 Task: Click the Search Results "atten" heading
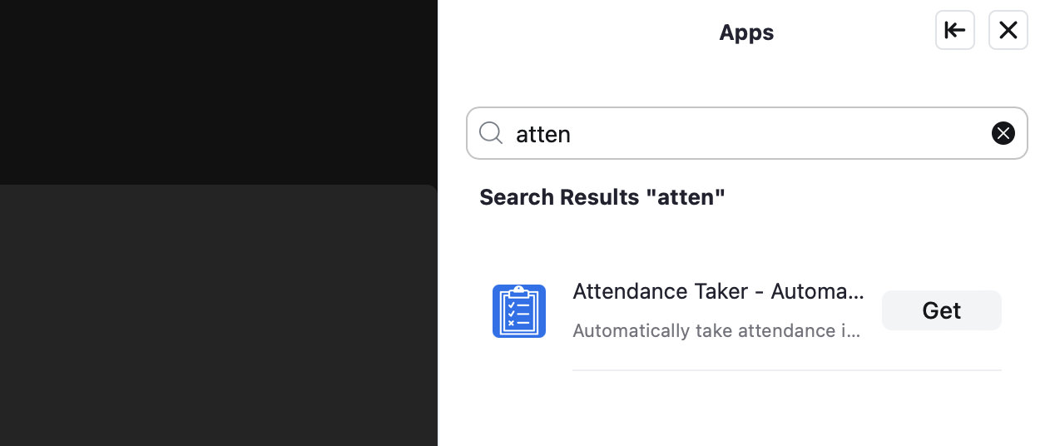point(602,197)
